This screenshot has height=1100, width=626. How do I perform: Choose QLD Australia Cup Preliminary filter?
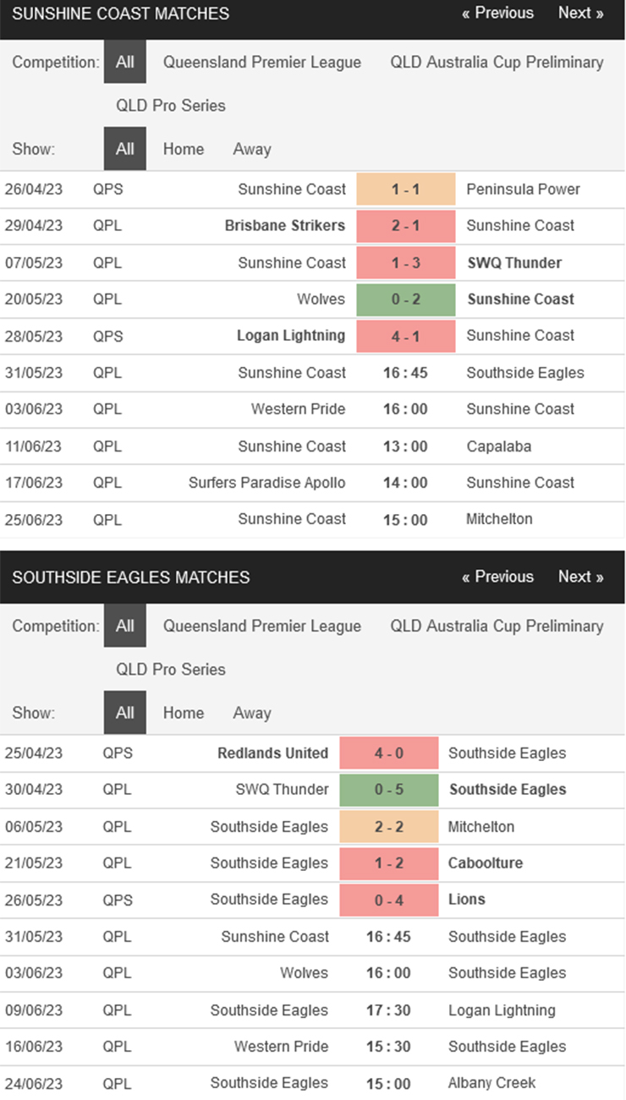click(x=496, y=62)
